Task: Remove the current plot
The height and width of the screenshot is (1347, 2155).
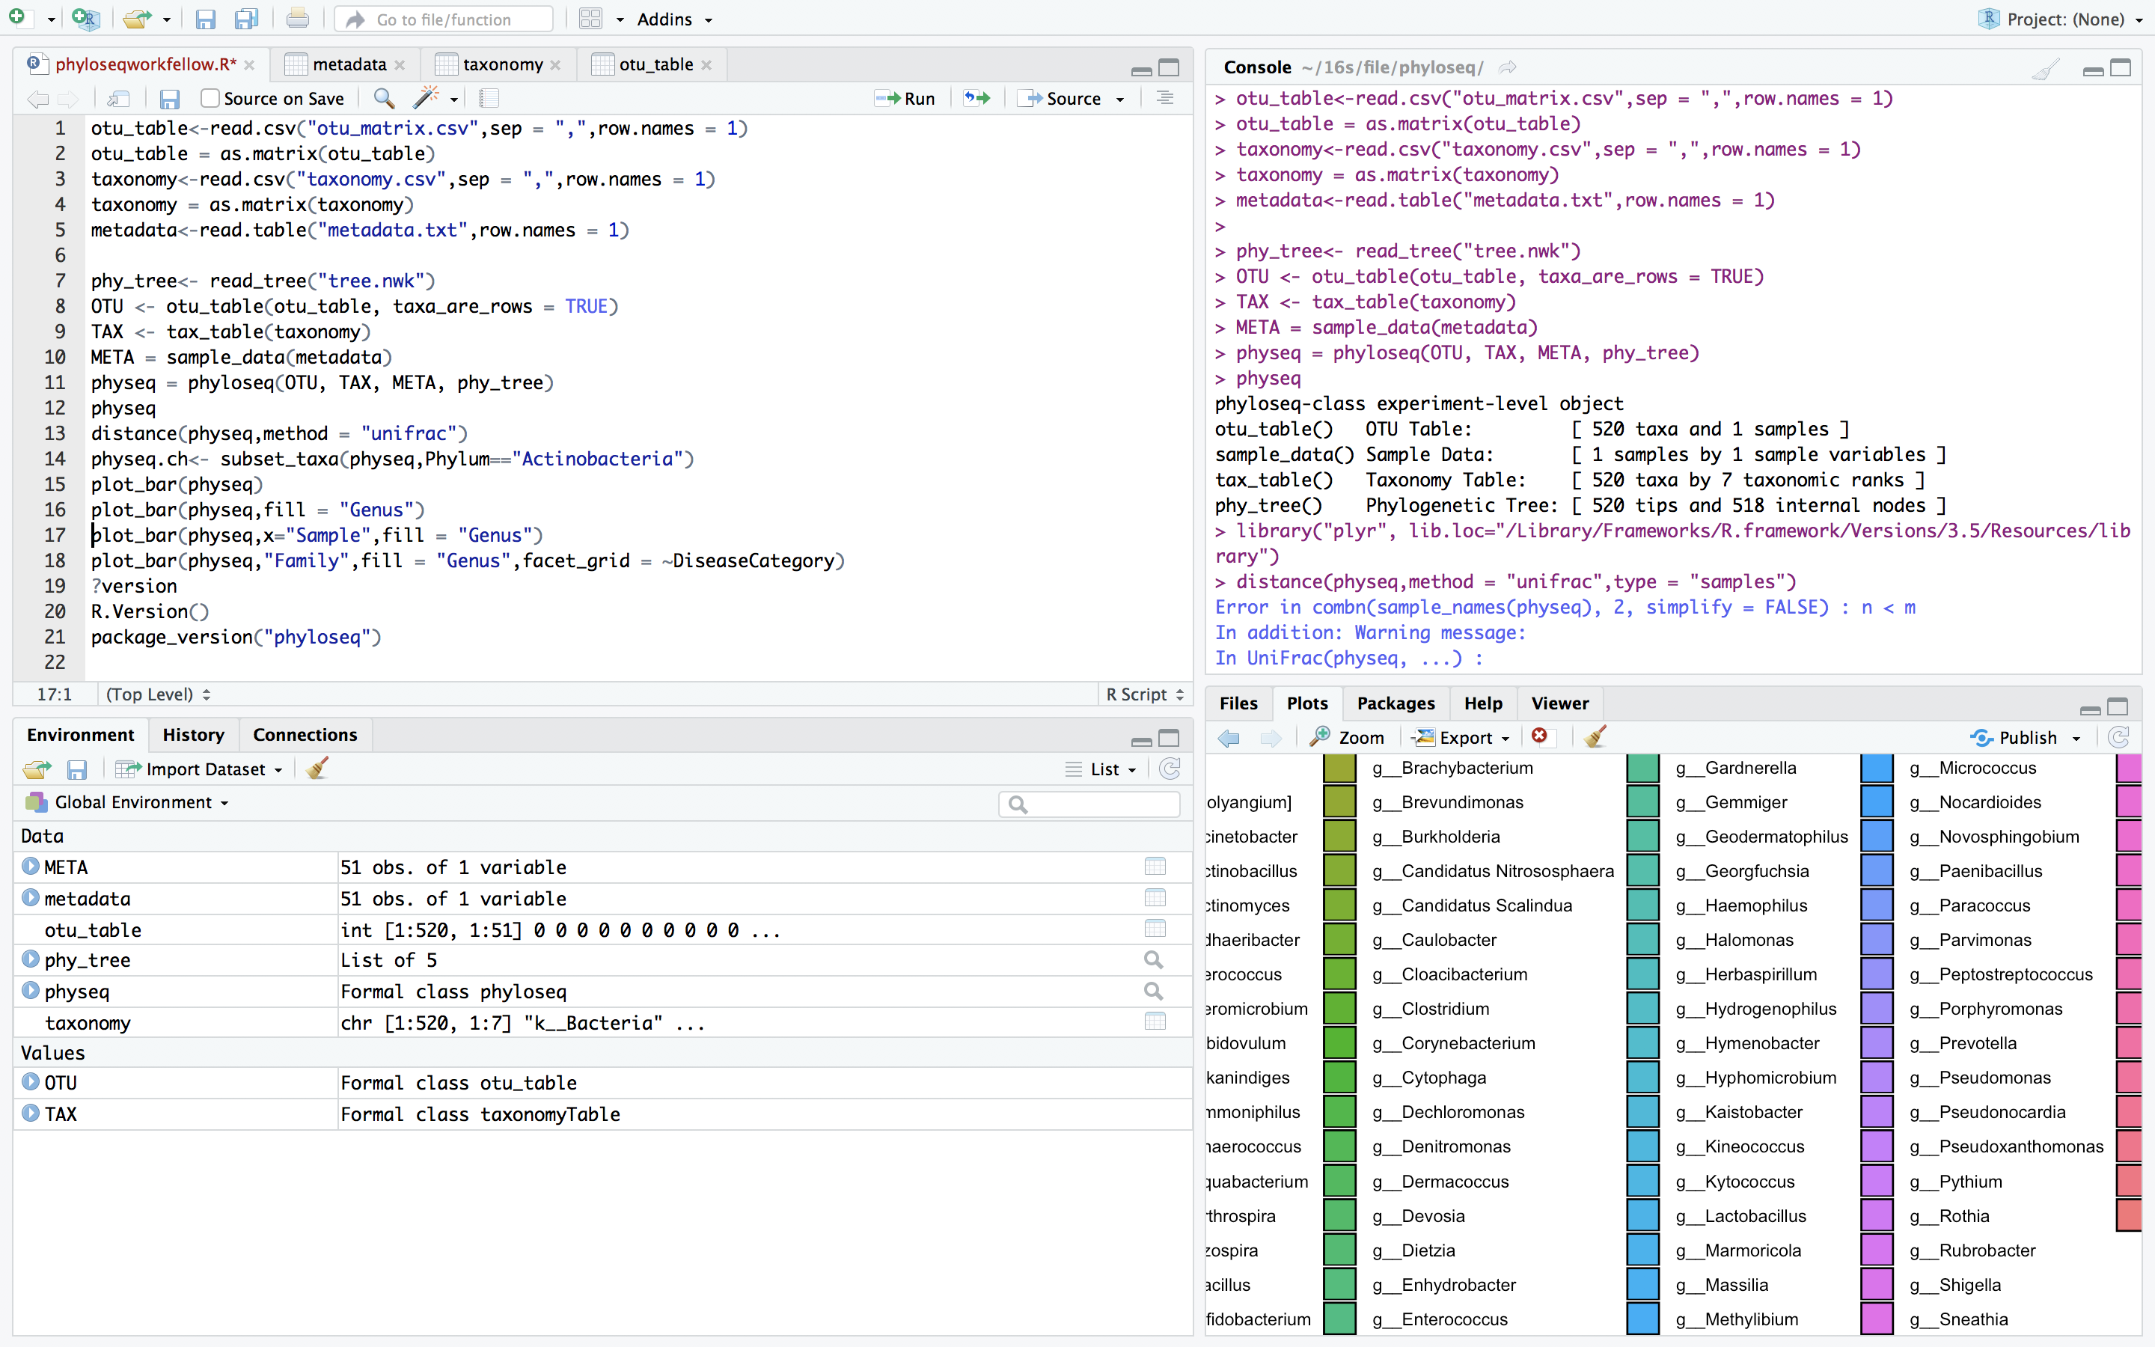Action: pyautogui.click(x=1541, y=737)
